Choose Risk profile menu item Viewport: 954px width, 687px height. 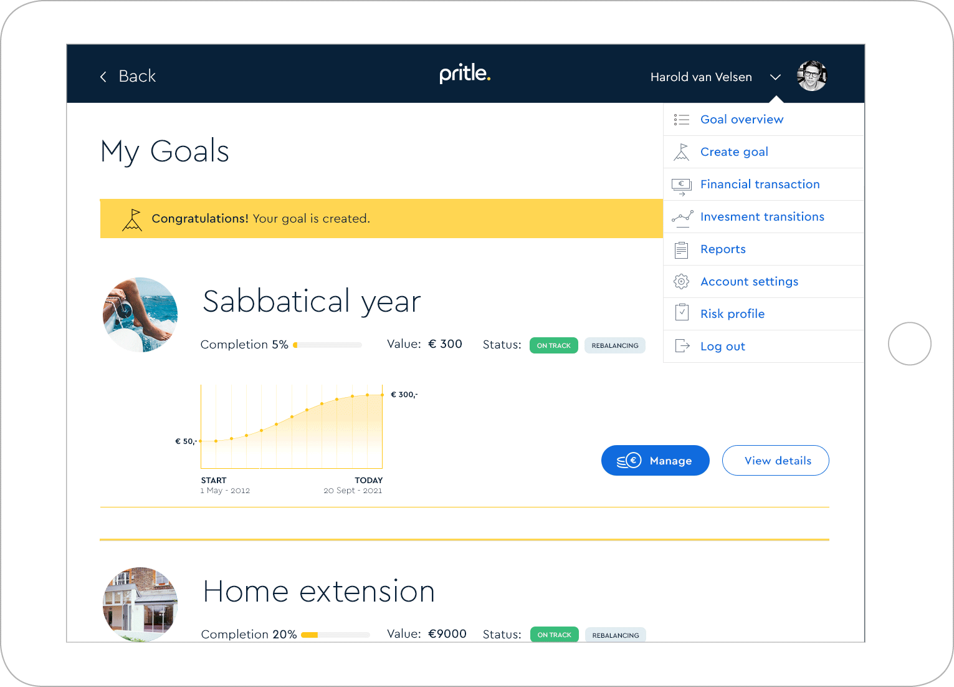[732, 314]
